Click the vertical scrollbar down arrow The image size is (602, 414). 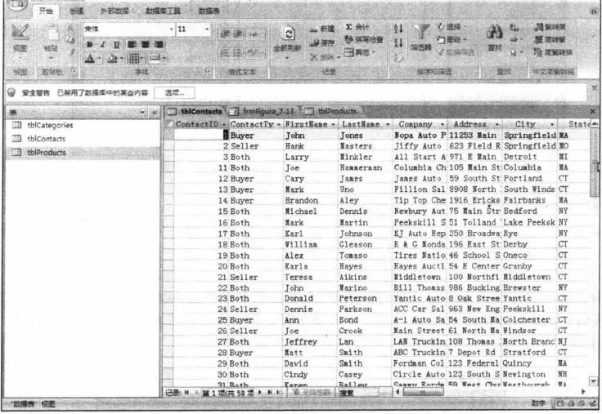click(594, 381)
